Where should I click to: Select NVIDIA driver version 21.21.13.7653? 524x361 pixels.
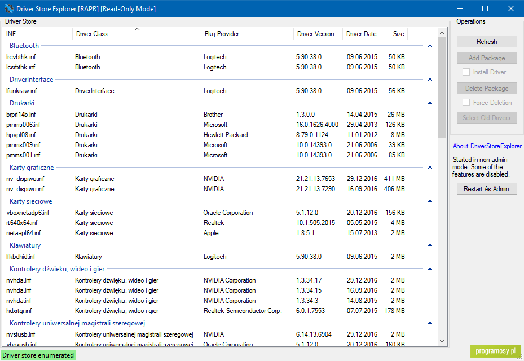click(x=205, y=178)
